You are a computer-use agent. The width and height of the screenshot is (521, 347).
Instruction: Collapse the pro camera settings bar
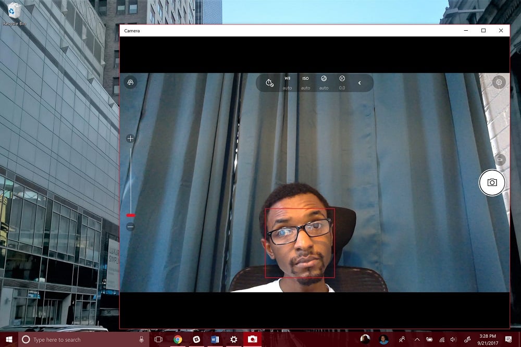pyautogui.click(x=359, y=82)
